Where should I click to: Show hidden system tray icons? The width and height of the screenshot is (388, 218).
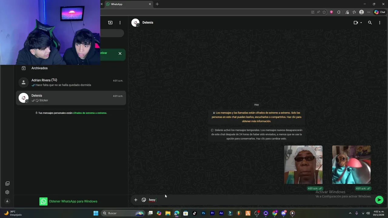pos(350,213)
